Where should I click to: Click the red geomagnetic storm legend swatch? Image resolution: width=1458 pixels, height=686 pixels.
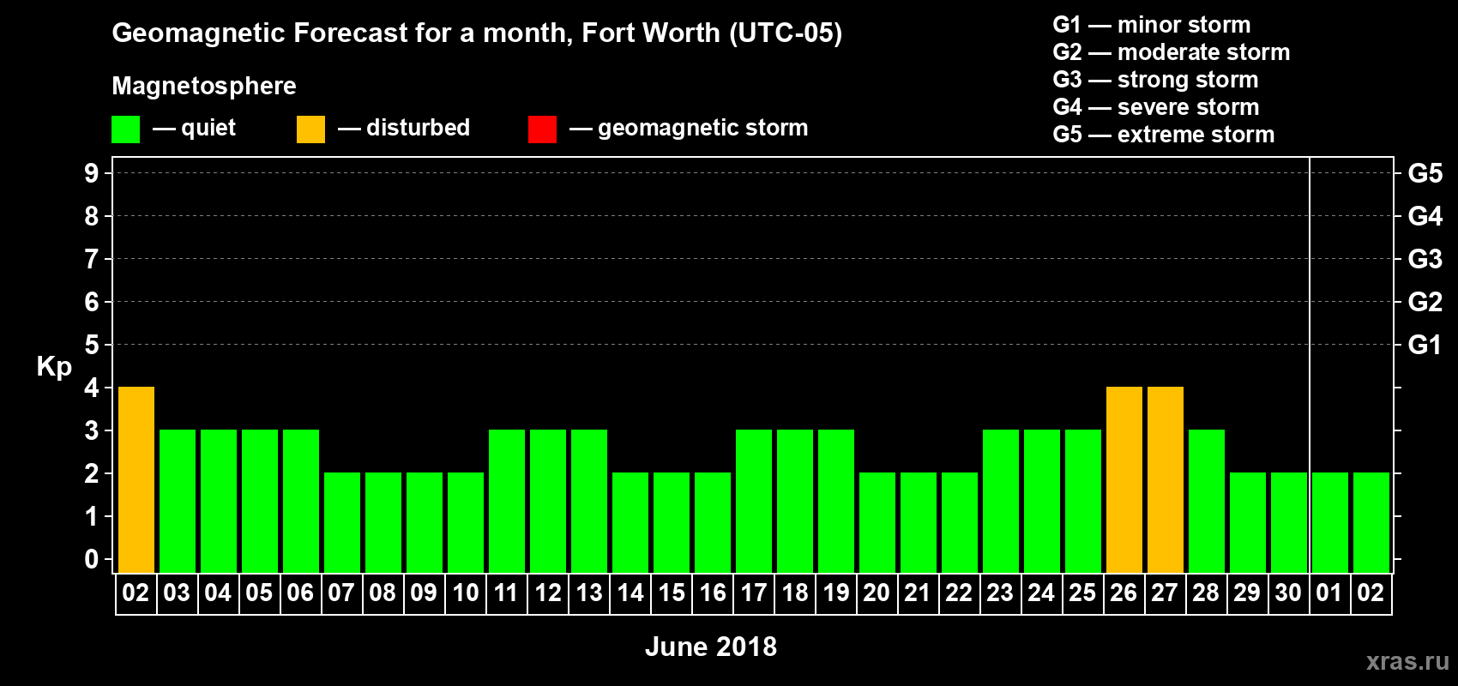pos(542,129)
